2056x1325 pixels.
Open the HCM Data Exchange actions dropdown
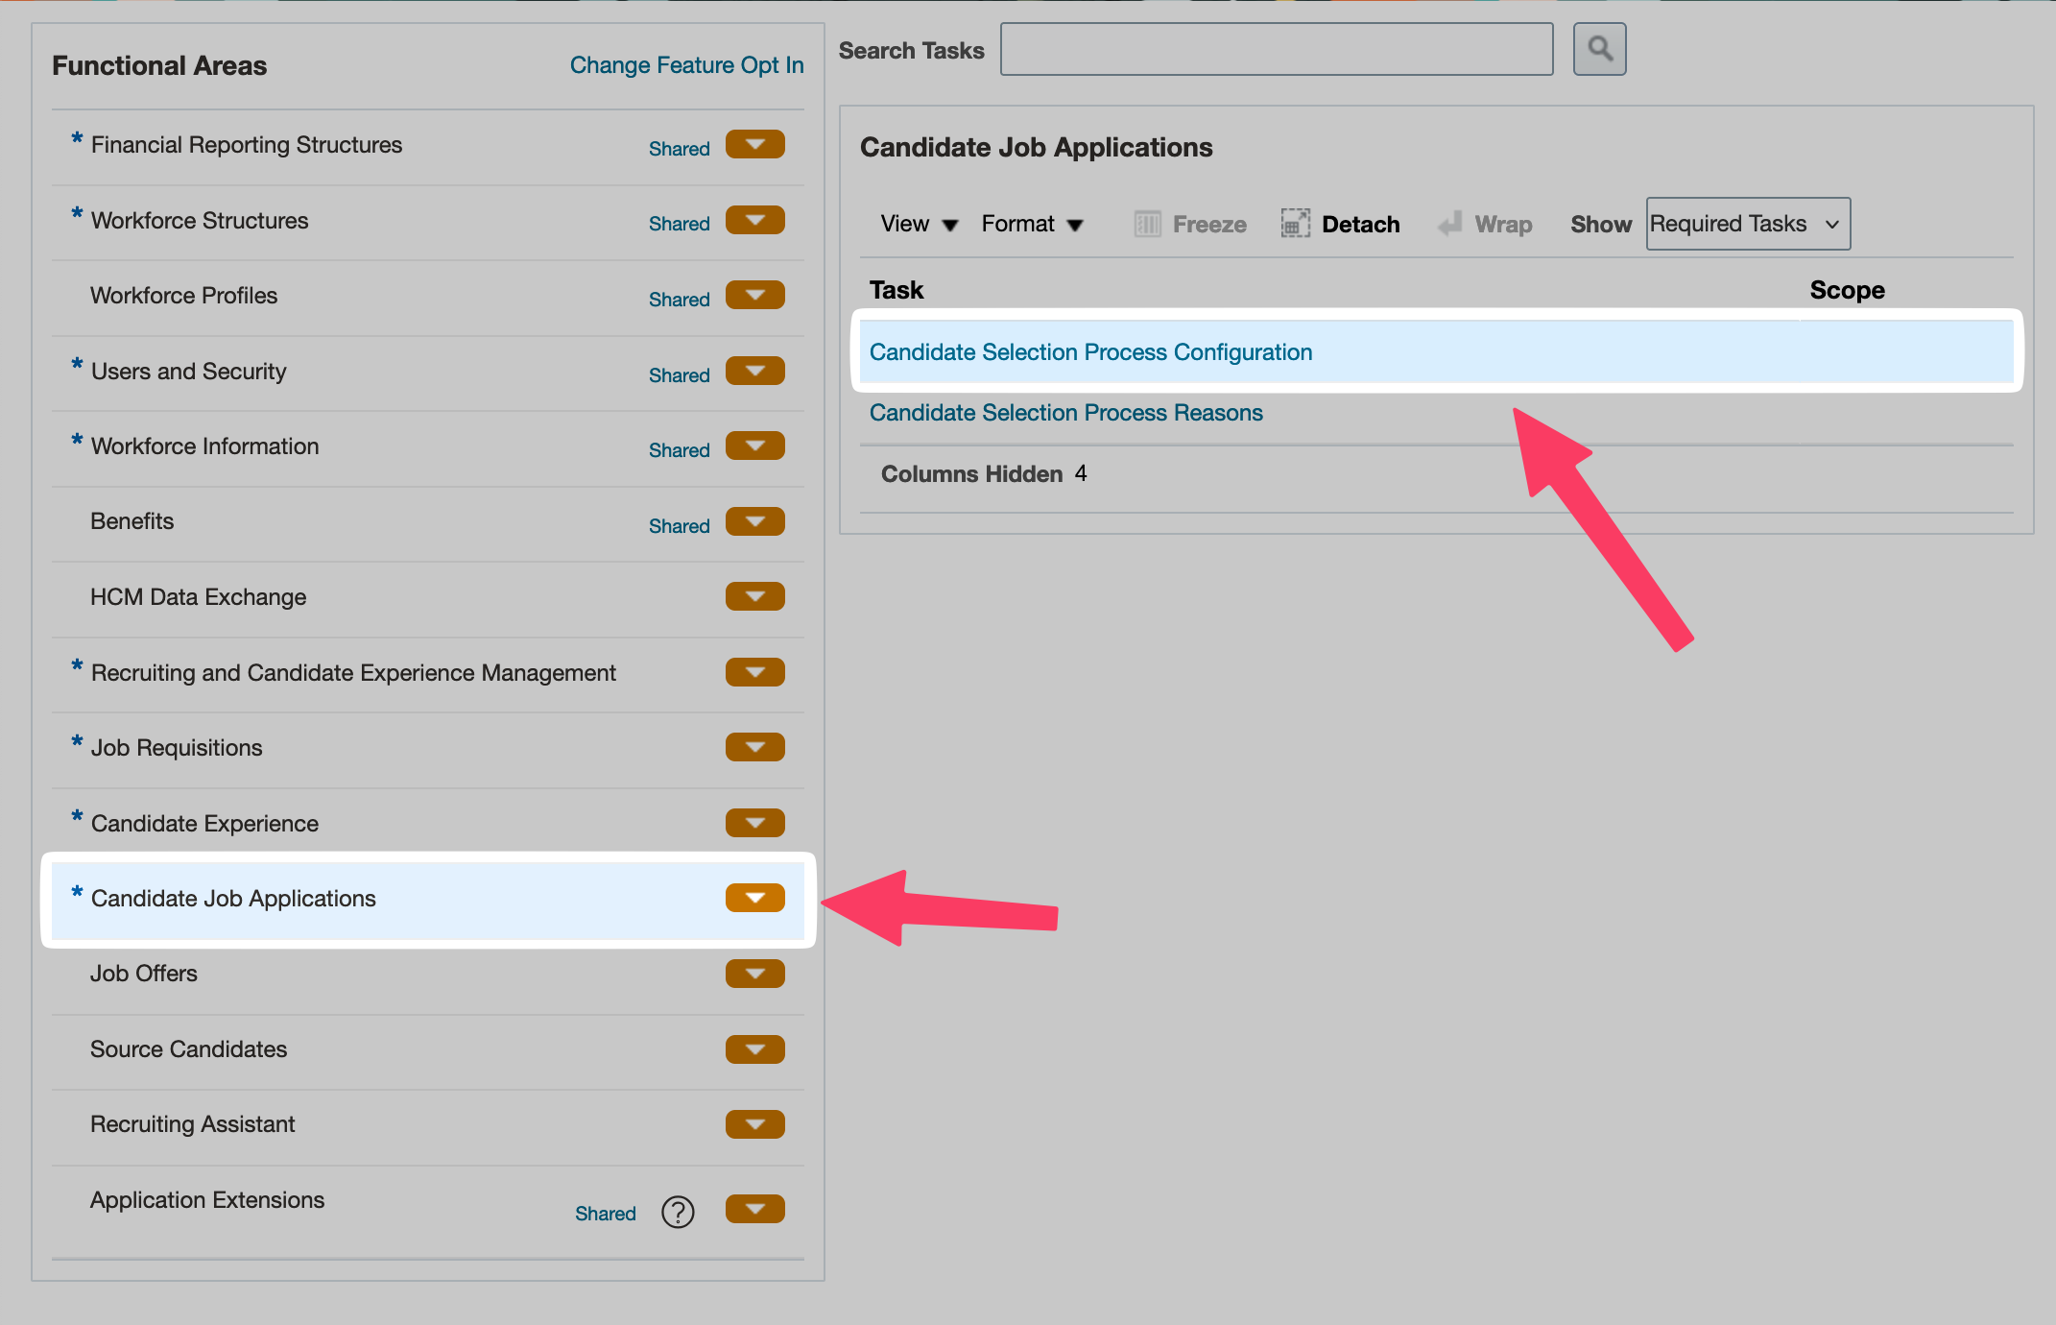[755, 596]
